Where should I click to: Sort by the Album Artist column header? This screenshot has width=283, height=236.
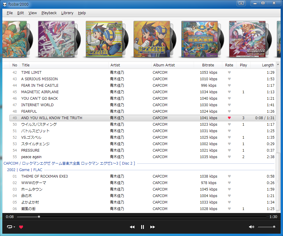pyautogui.click(x=172, y=65)
